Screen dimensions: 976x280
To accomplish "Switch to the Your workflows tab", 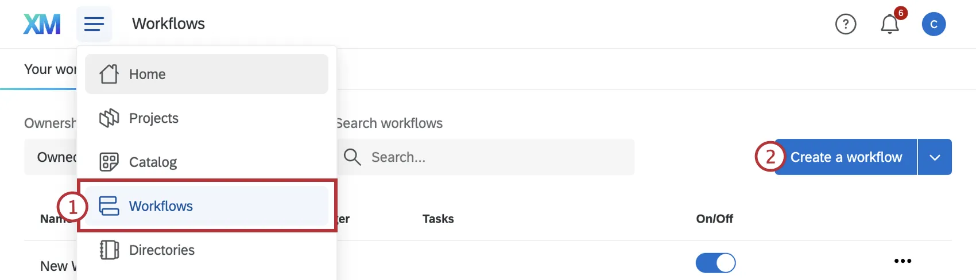I will pos(50,69).
